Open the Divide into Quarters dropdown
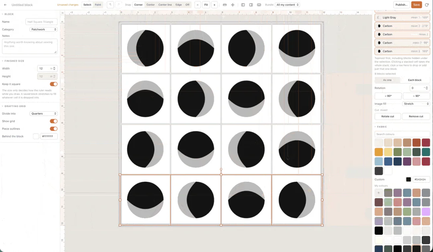Image resolution: width=433 pixels, height=252 pixels. (43, 114)
